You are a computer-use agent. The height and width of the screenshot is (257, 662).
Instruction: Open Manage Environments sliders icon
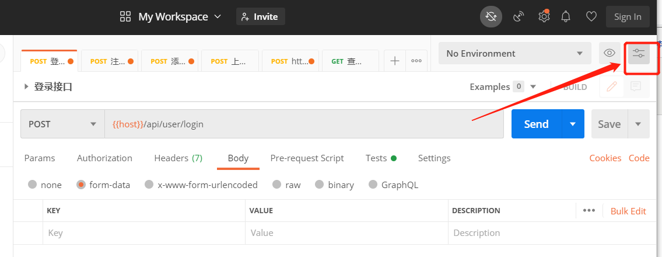(639, 54)
